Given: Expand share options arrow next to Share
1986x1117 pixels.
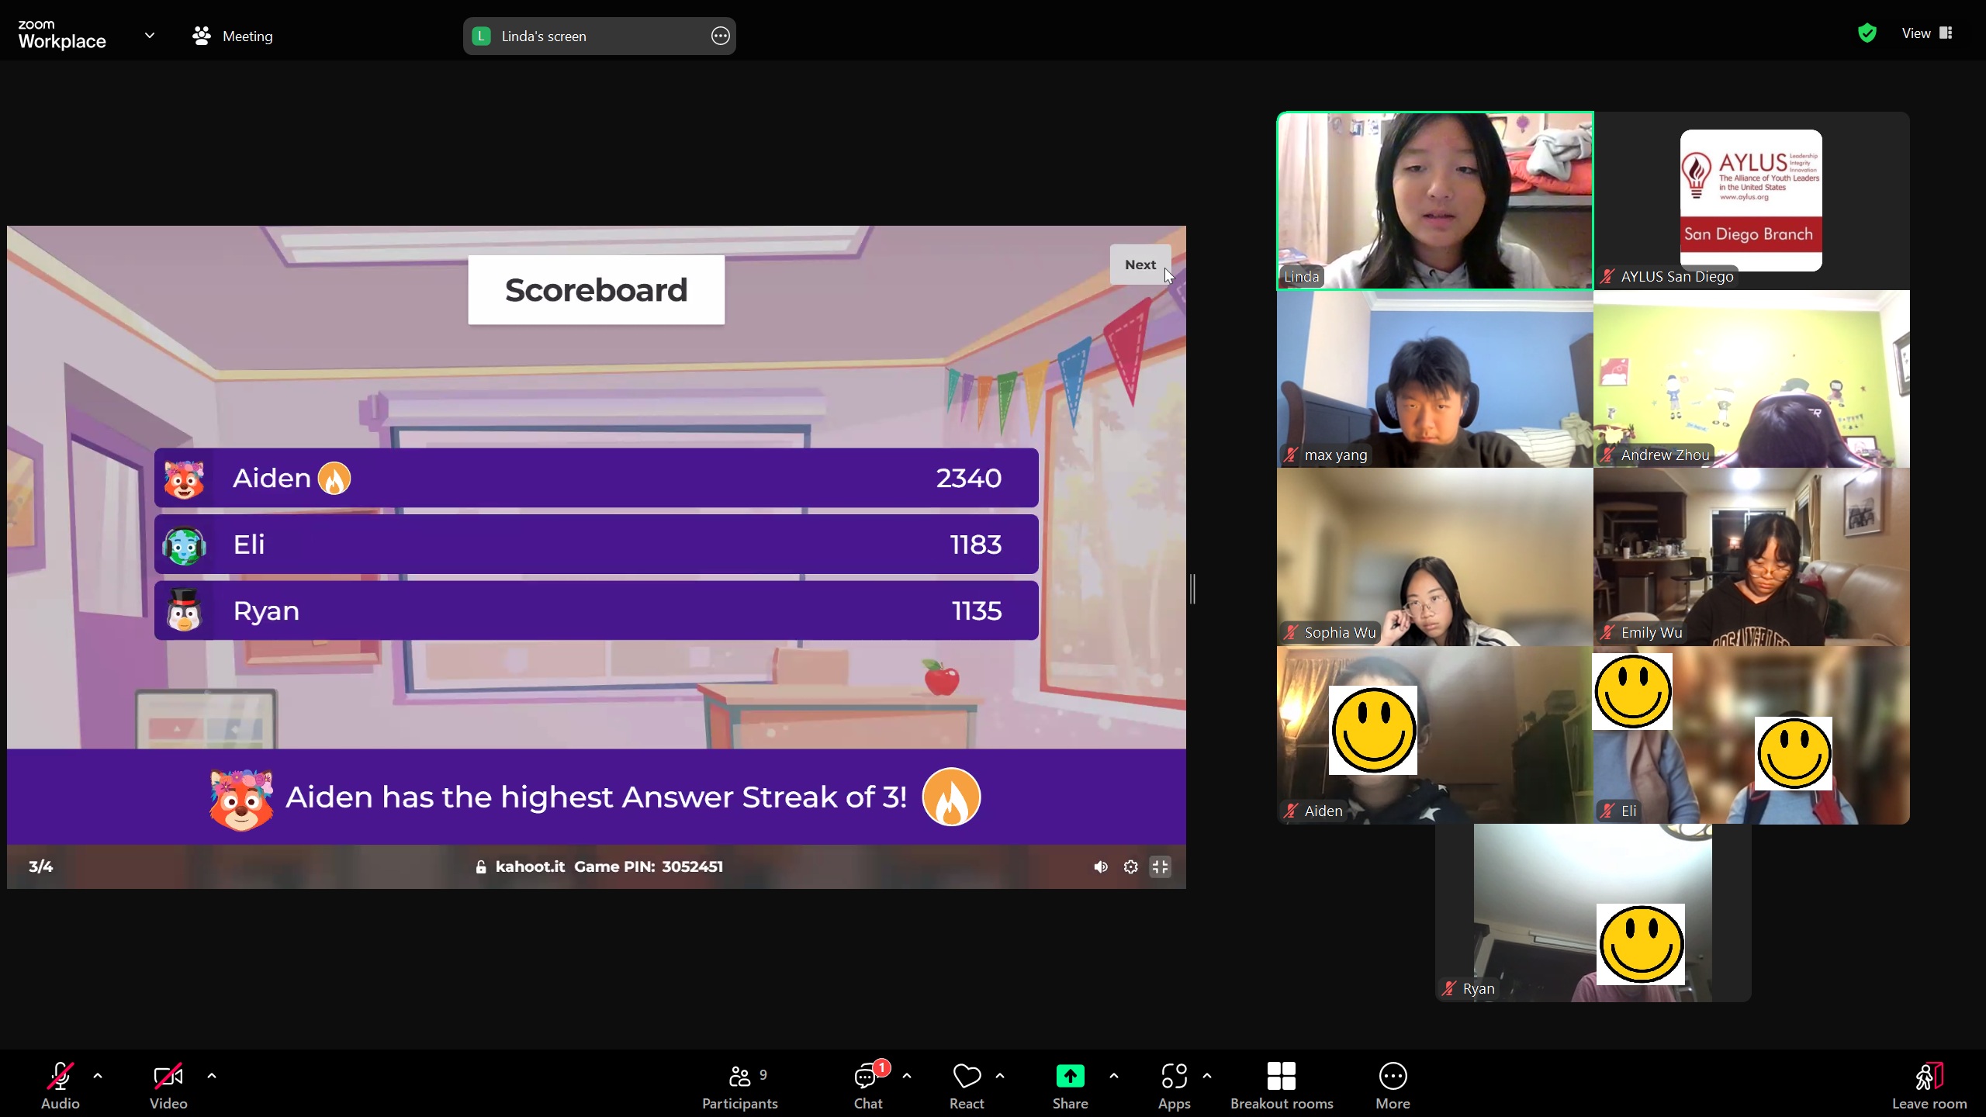Looking at the screenshot, I should click(x=1114, y=1076).
